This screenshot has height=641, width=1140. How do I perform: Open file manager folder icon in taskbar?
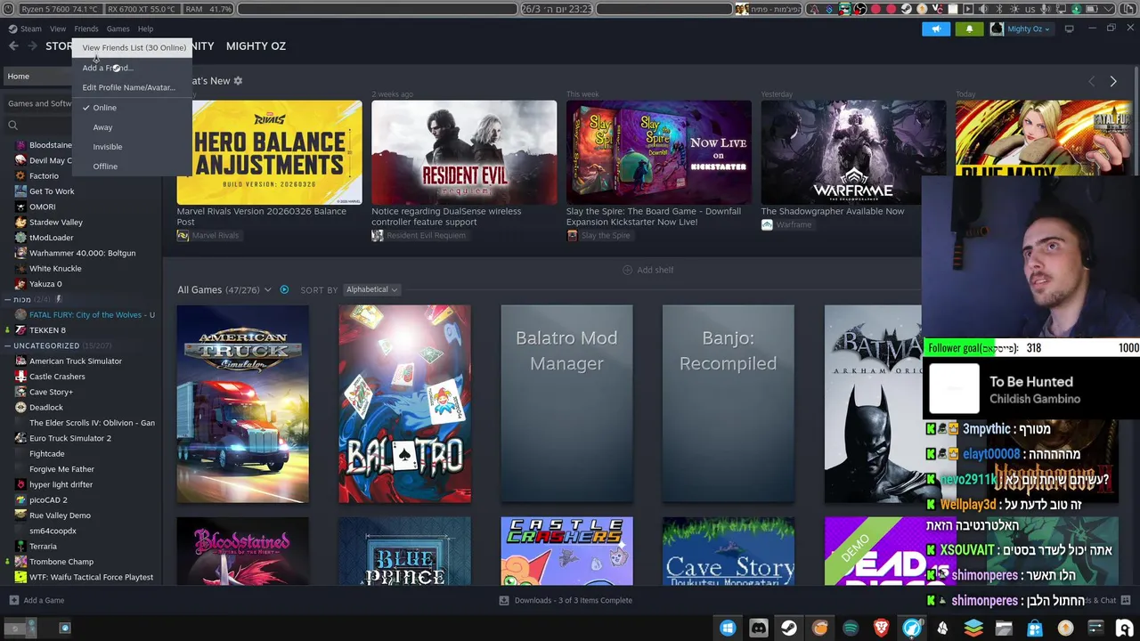pos(1004,628)
